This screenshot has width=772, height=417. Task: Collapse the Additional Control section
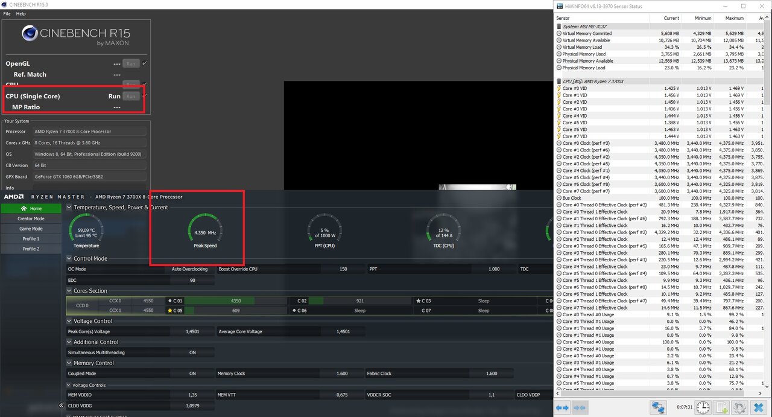[69, 342]
